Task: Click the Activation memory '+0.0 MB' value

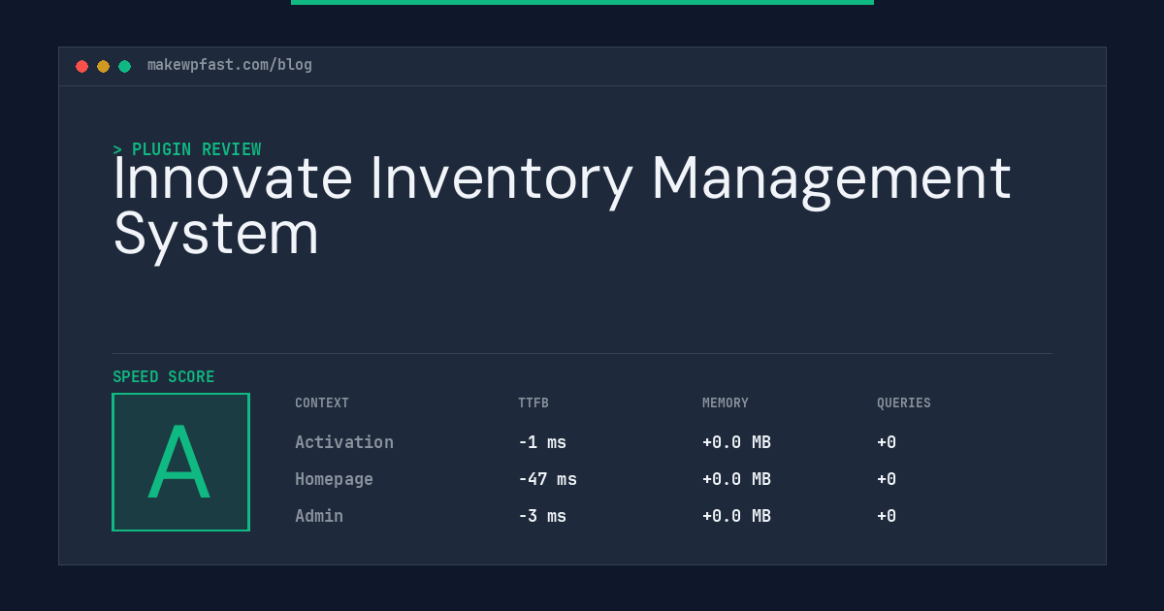Action: click(736, 442)
